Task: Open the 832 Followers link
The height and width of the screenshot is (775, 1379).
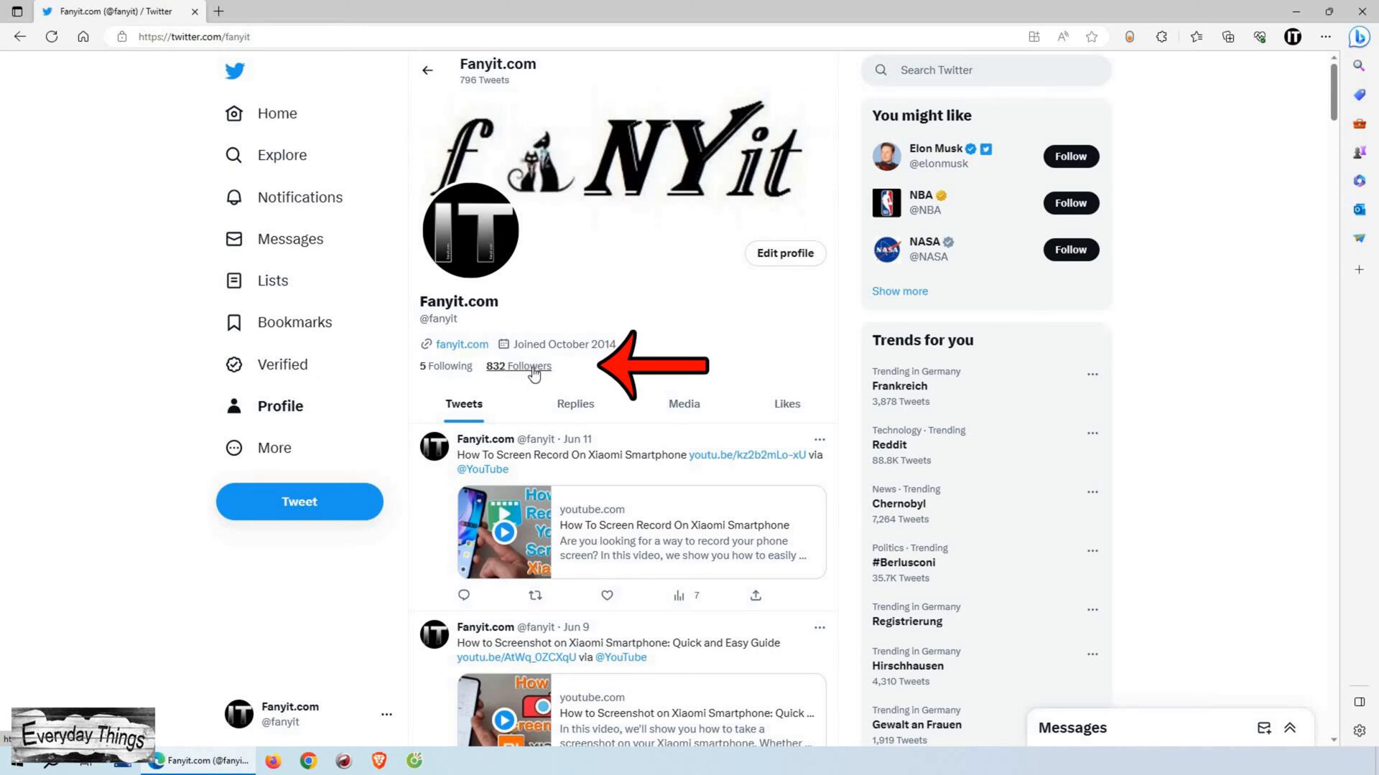Action: click(x=519, y=366)
